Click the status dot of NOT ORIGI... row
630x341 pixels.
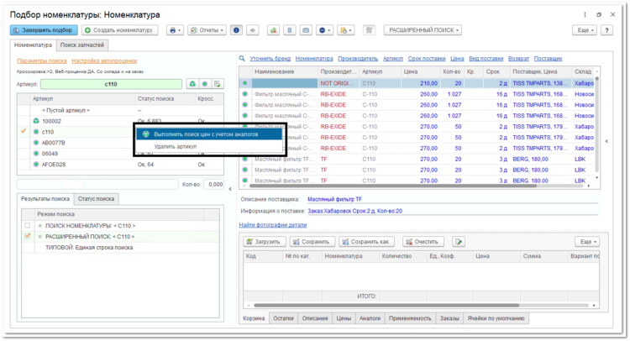pyautogui.click(x=244, y=83)
